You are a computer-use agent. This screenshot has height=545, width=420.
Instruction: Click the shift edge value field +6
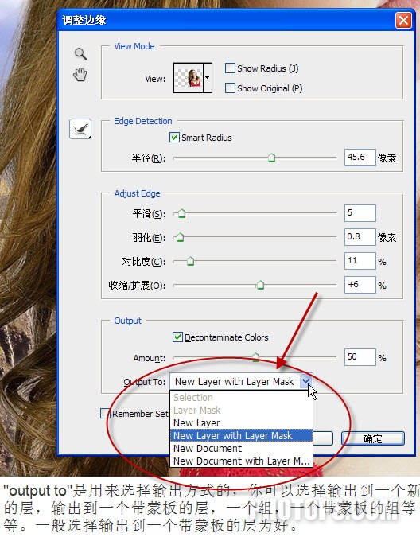pos(360,285)
